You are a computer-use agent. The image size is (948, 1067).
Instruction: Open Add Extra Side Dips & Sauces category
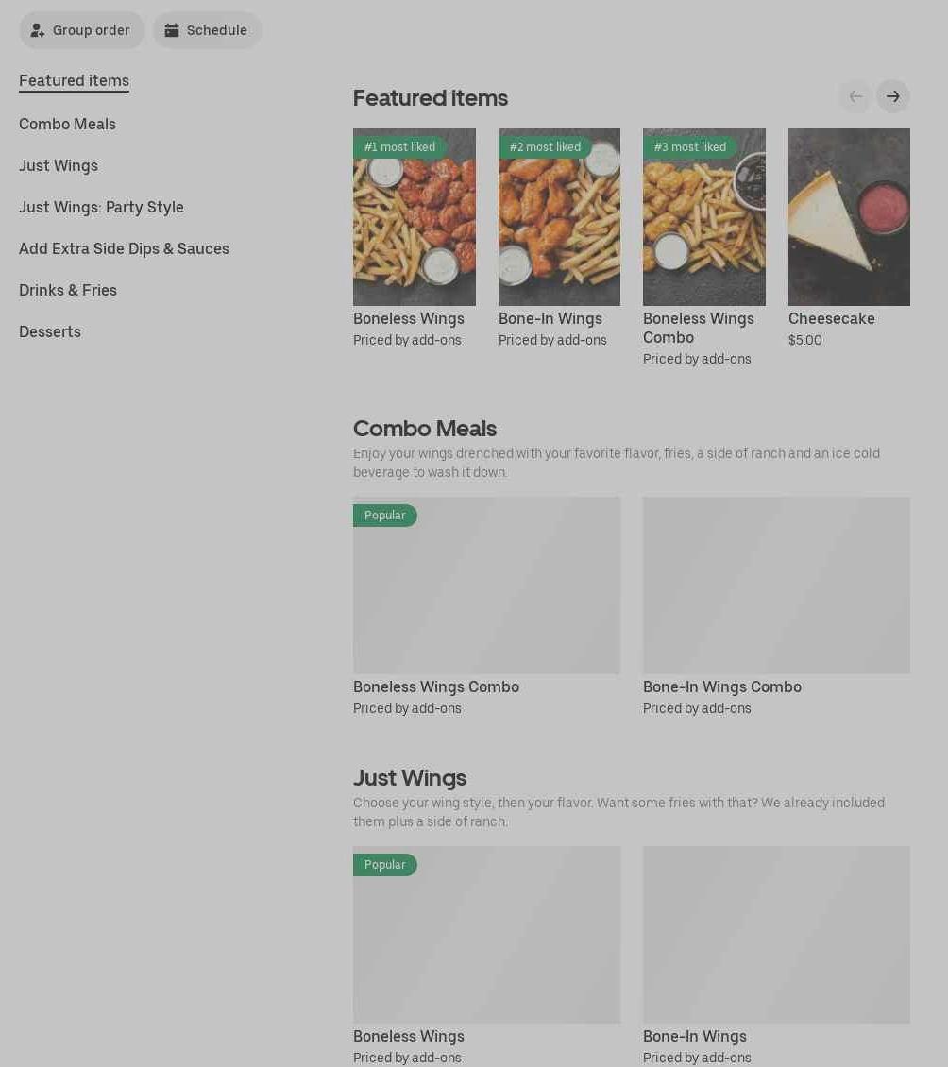tap(124, 248)
